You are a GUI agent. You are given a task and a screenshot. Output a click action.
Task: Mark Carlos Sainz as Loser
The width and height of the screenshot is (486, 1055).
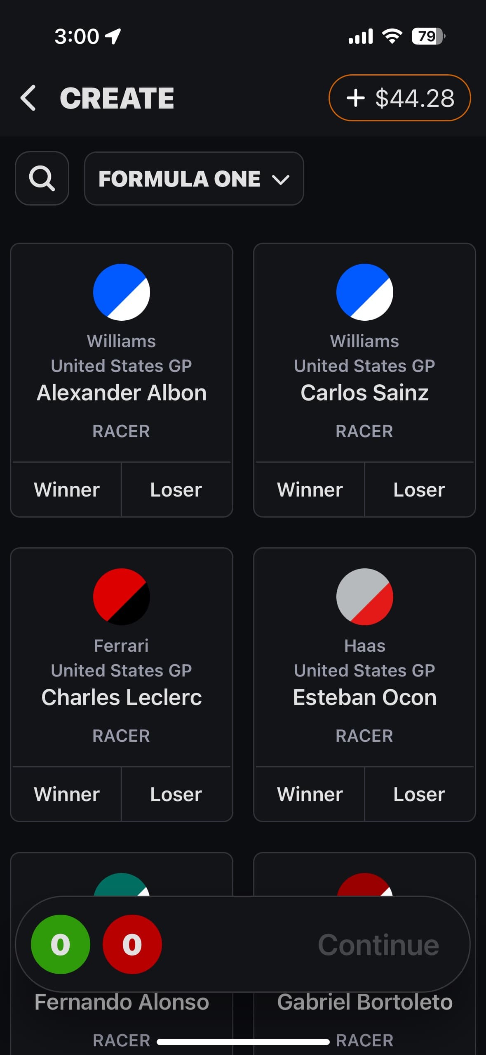coord(419,490)
